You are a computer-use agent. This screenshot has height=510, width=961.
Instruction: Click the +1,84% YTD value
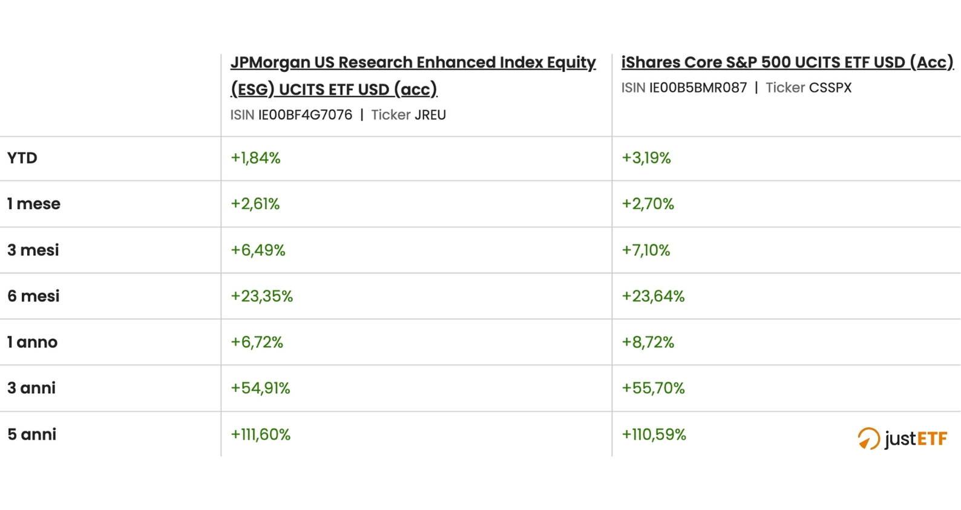click(x=255, y=158)
